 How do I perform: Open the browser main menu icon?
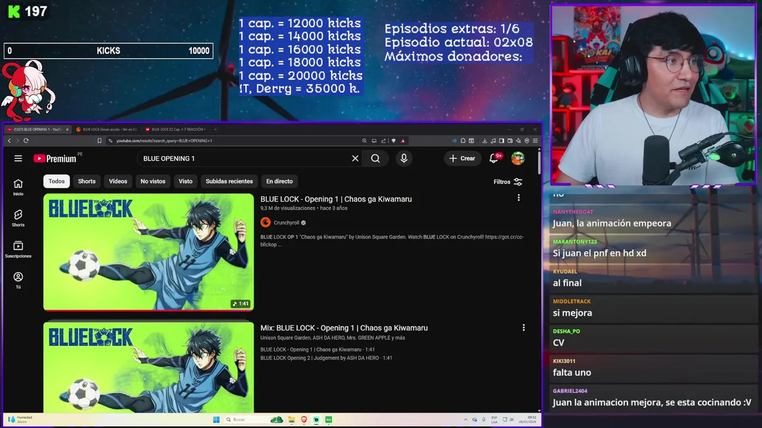535,141
